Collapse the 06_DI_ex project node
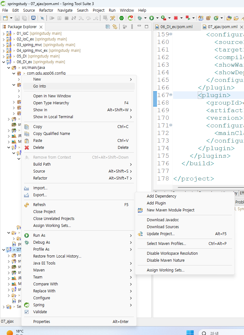Image resolution: width=244 pixels, height=335 pixels. (x=3, y=62)
